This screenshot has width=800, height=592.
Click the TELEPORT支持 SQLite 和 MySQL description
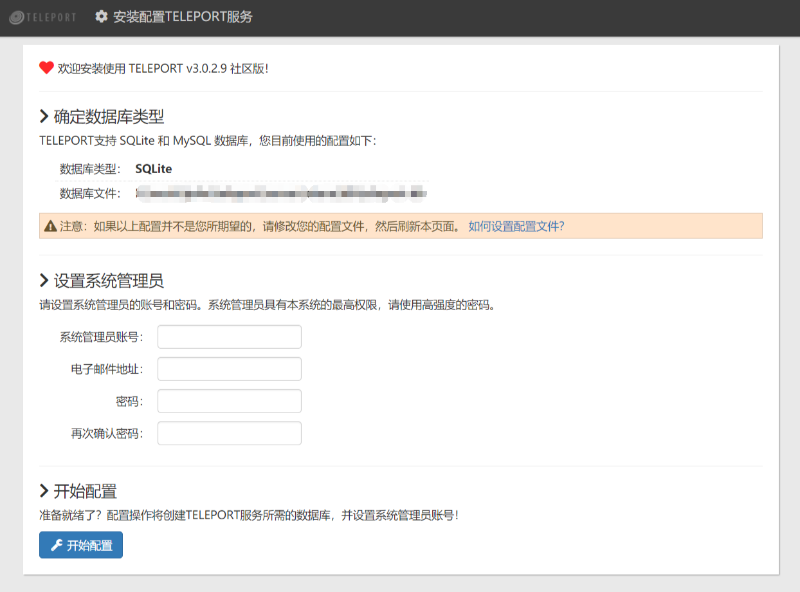(x=208, y=141)
